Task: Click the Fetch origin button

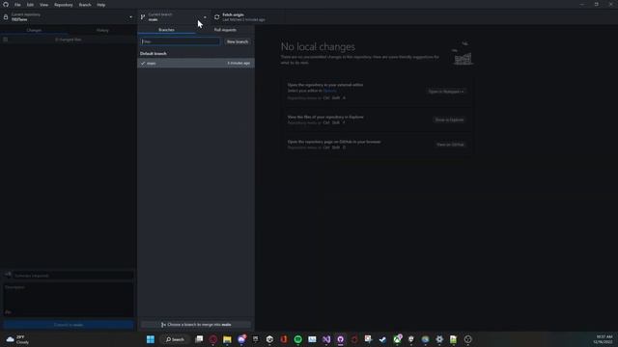Action: coord(247,17)
